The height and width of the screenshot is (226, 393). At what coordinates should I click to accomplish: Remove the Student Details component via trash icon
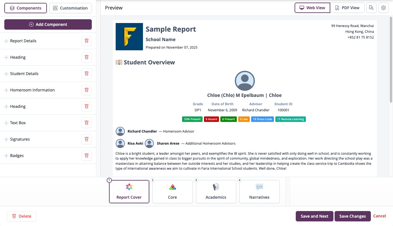tap(86, 74)
